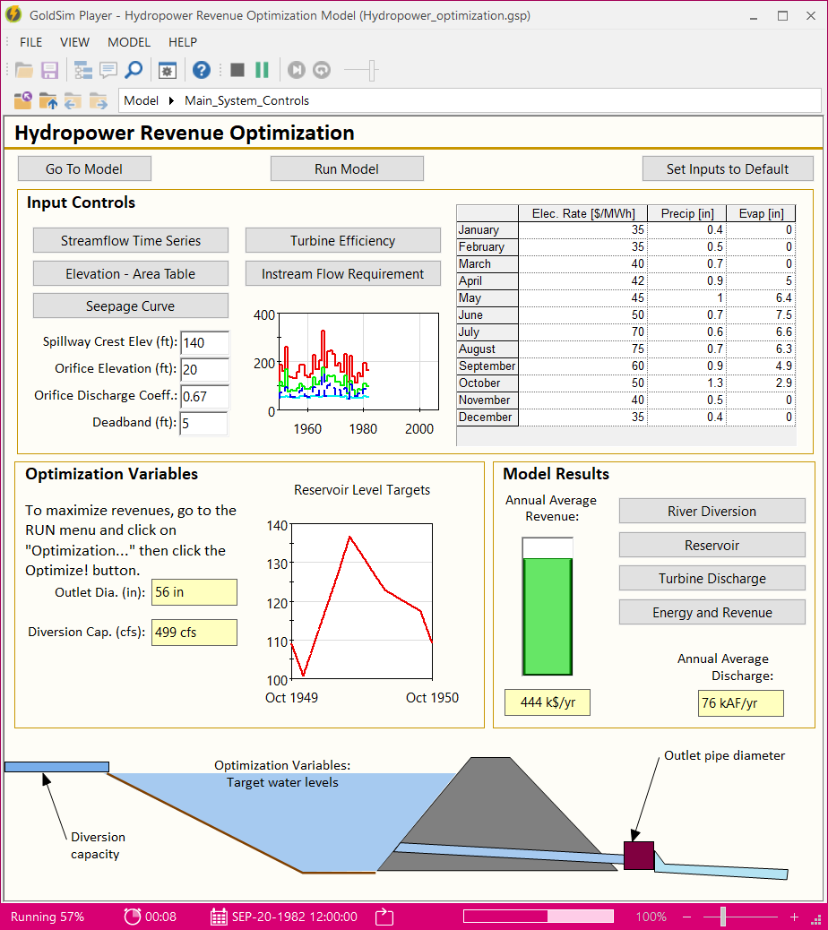The image size is (828, 930).
Task: Open the Turbine Efficiency input
Action: coord(343,241)
